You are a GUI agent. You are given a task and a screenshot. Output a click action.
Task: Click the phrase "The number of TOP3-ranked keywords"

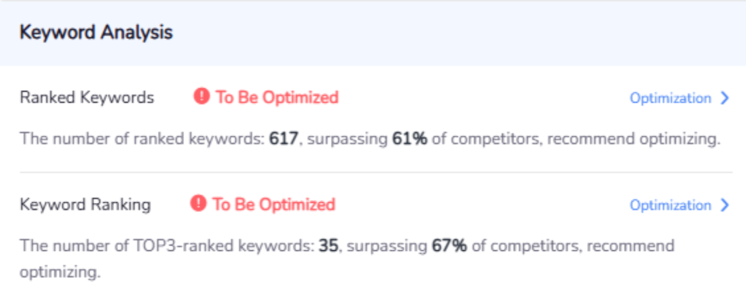(165, 246)
